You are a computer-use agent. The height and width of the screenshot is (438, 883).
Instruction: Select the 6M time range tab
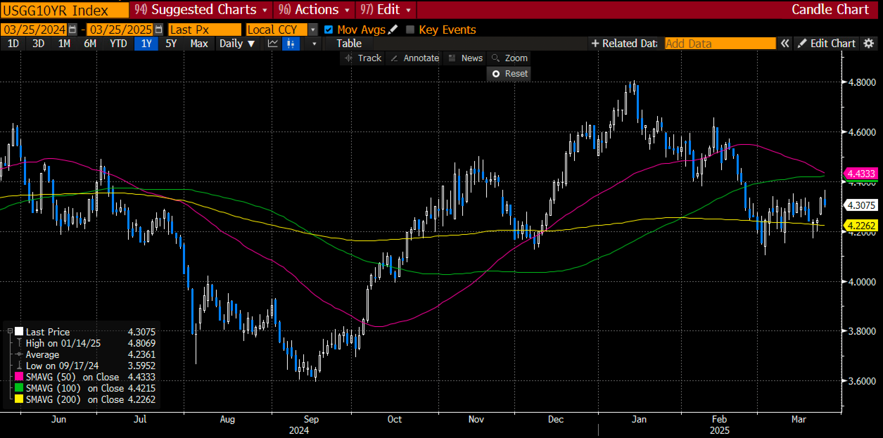(x=90, y=44)
